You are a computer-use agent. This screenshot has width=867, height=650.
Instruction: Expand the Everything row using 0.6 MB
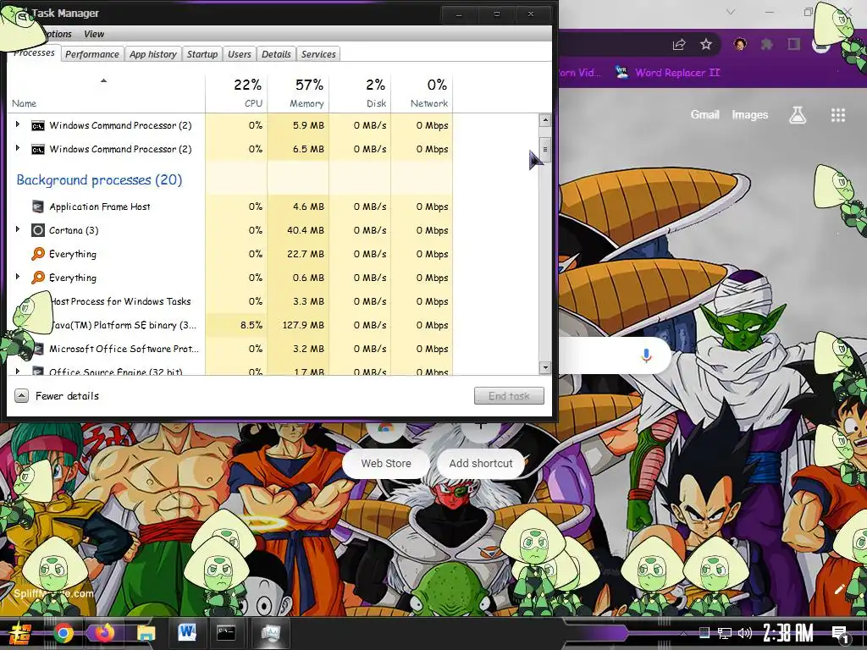click(18, 277)
